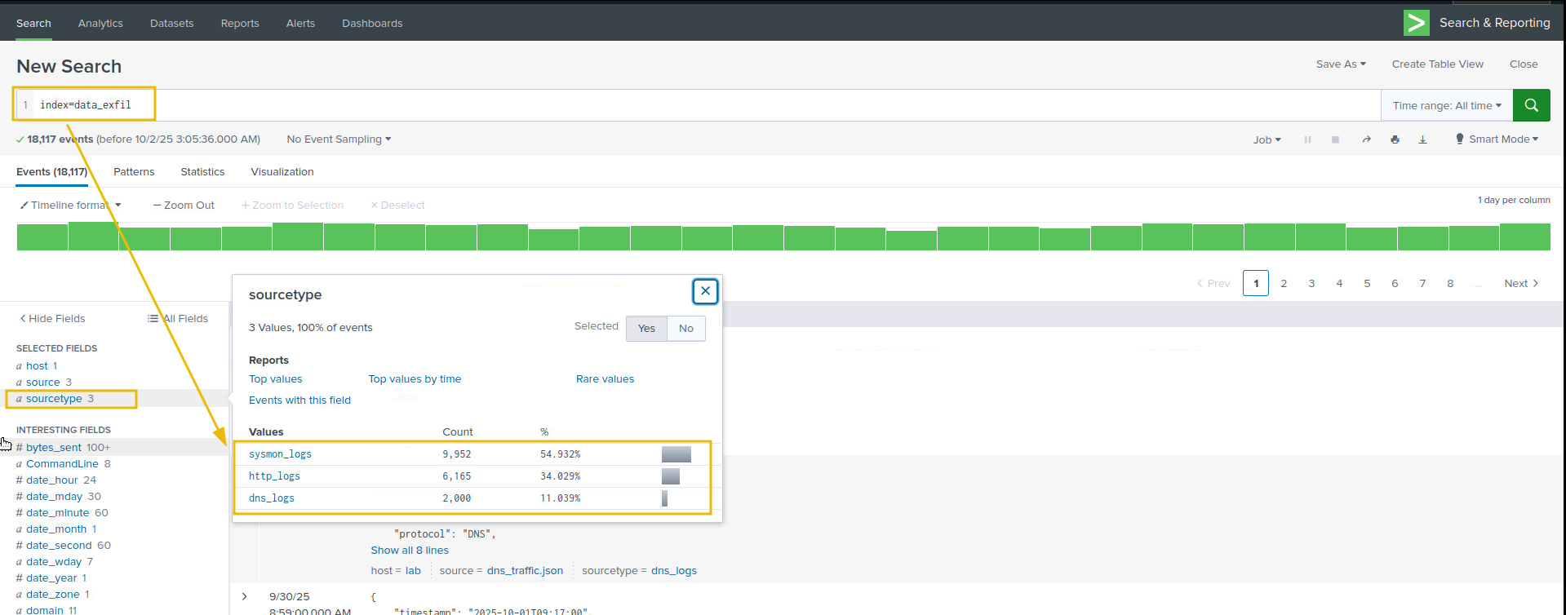Screen dimensions: 1566x615
Task: Open the Dashboards nav item
Action: click(372, 24)
